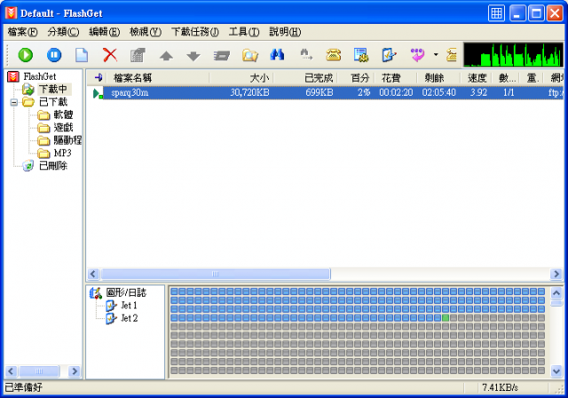
Task: Click the green speed graph display
Action: (x=513, y=55)
